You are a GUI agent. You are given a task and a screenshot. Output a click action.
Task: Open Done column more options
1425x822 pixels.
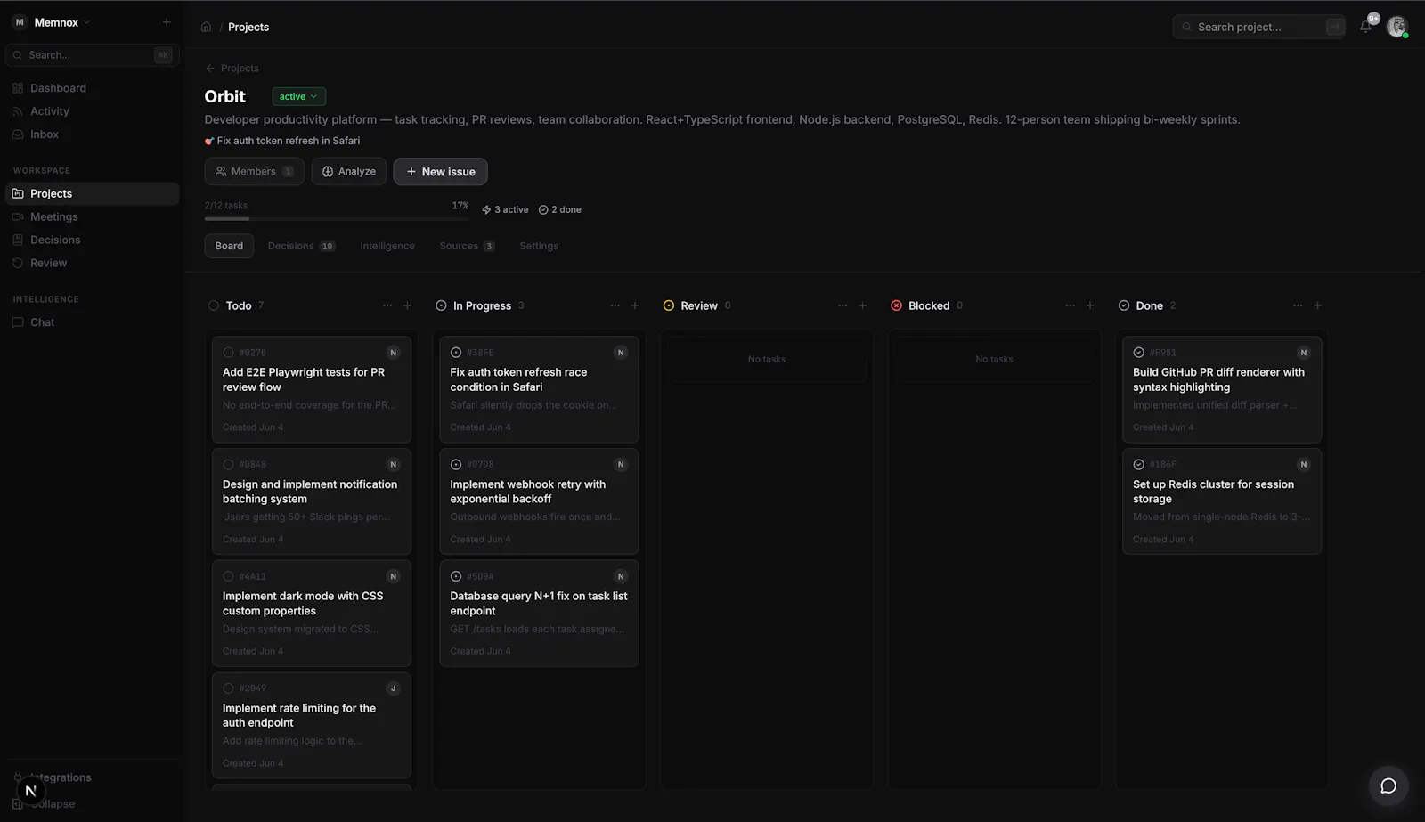click(x=1298, y=305)
